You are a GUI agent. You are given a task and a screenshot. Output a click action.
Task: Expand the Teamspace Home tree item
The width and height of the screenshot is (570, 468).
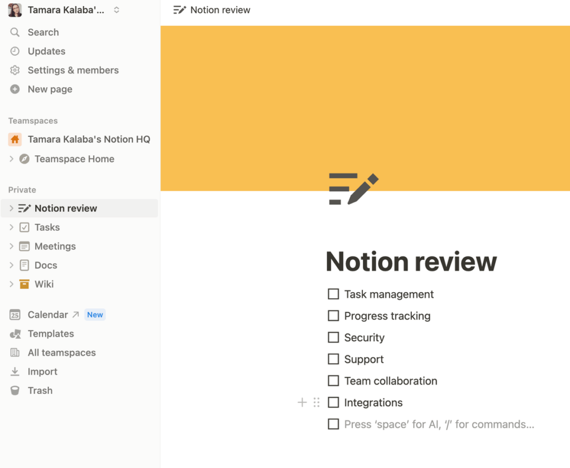[x=10, y=159]
